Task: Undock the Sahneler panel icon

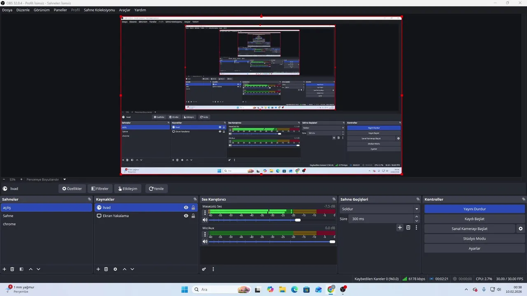Action: pos(89,199)
